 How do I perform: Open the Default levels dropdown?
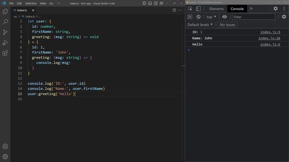[200, 25]
